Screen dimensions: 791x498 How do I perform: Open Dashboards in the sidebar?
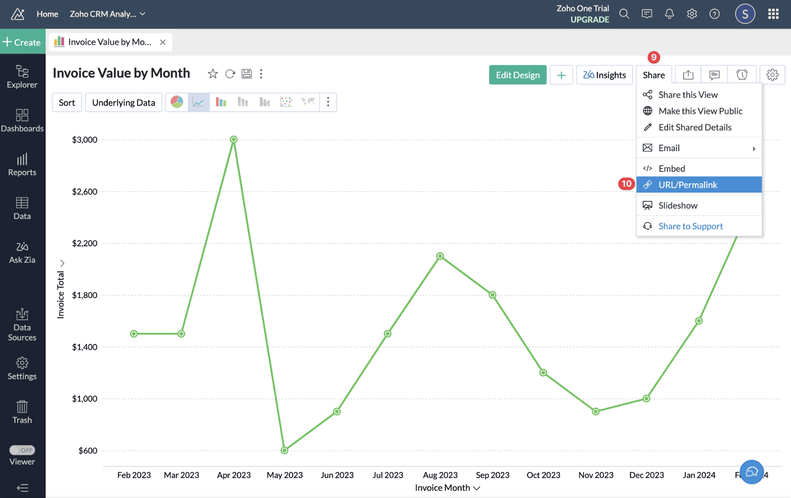pos(22,121)
